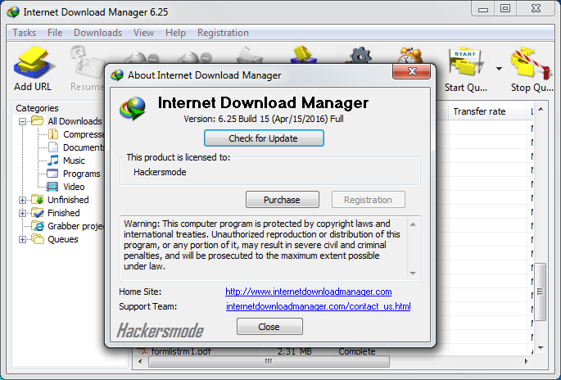Select the Music note category icon
This screenshot has width=561, height=380.
[x=53, y=161]
